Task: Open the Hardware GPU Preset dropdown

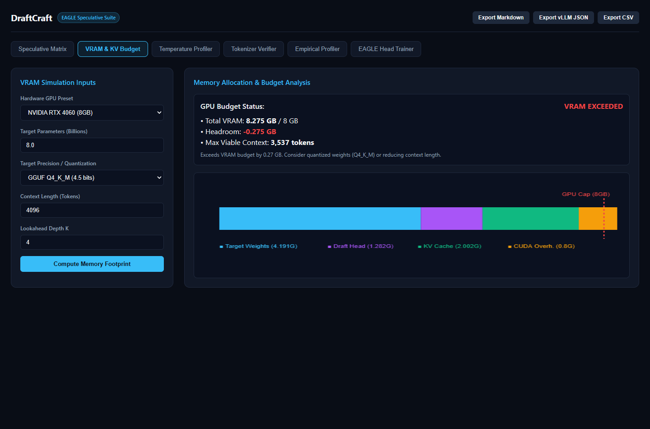Action: click(x=92, y=112)
